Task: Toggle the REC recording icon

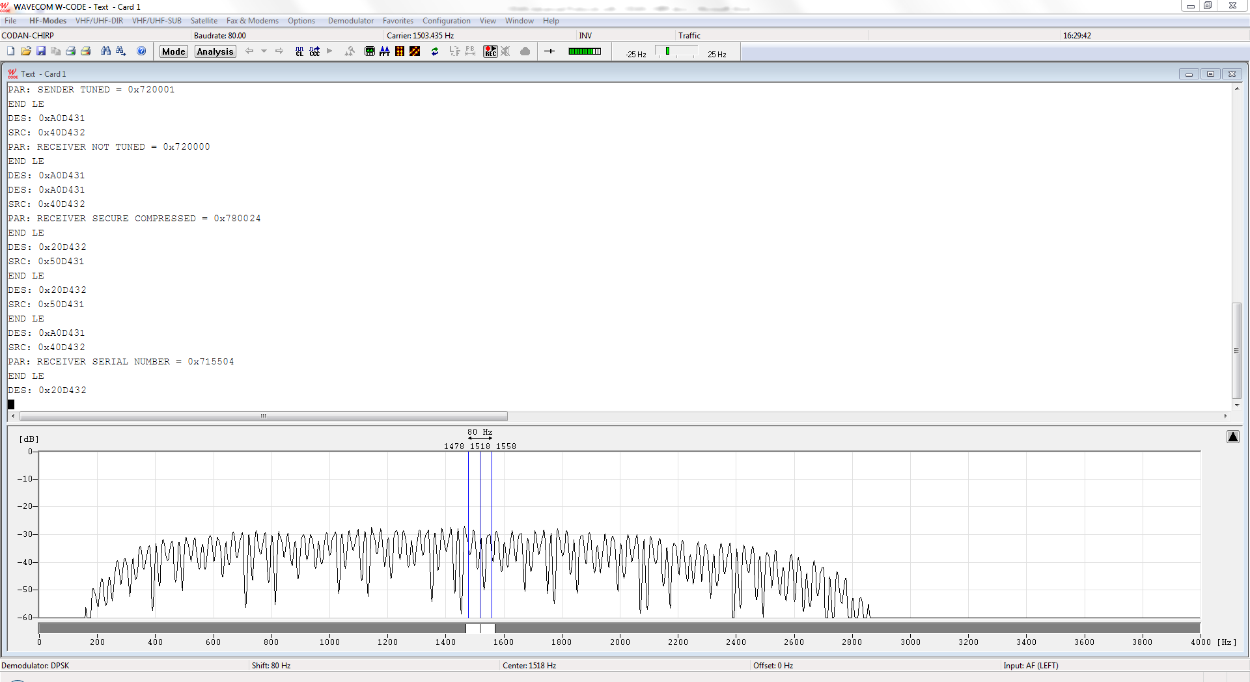Action: 490,51
